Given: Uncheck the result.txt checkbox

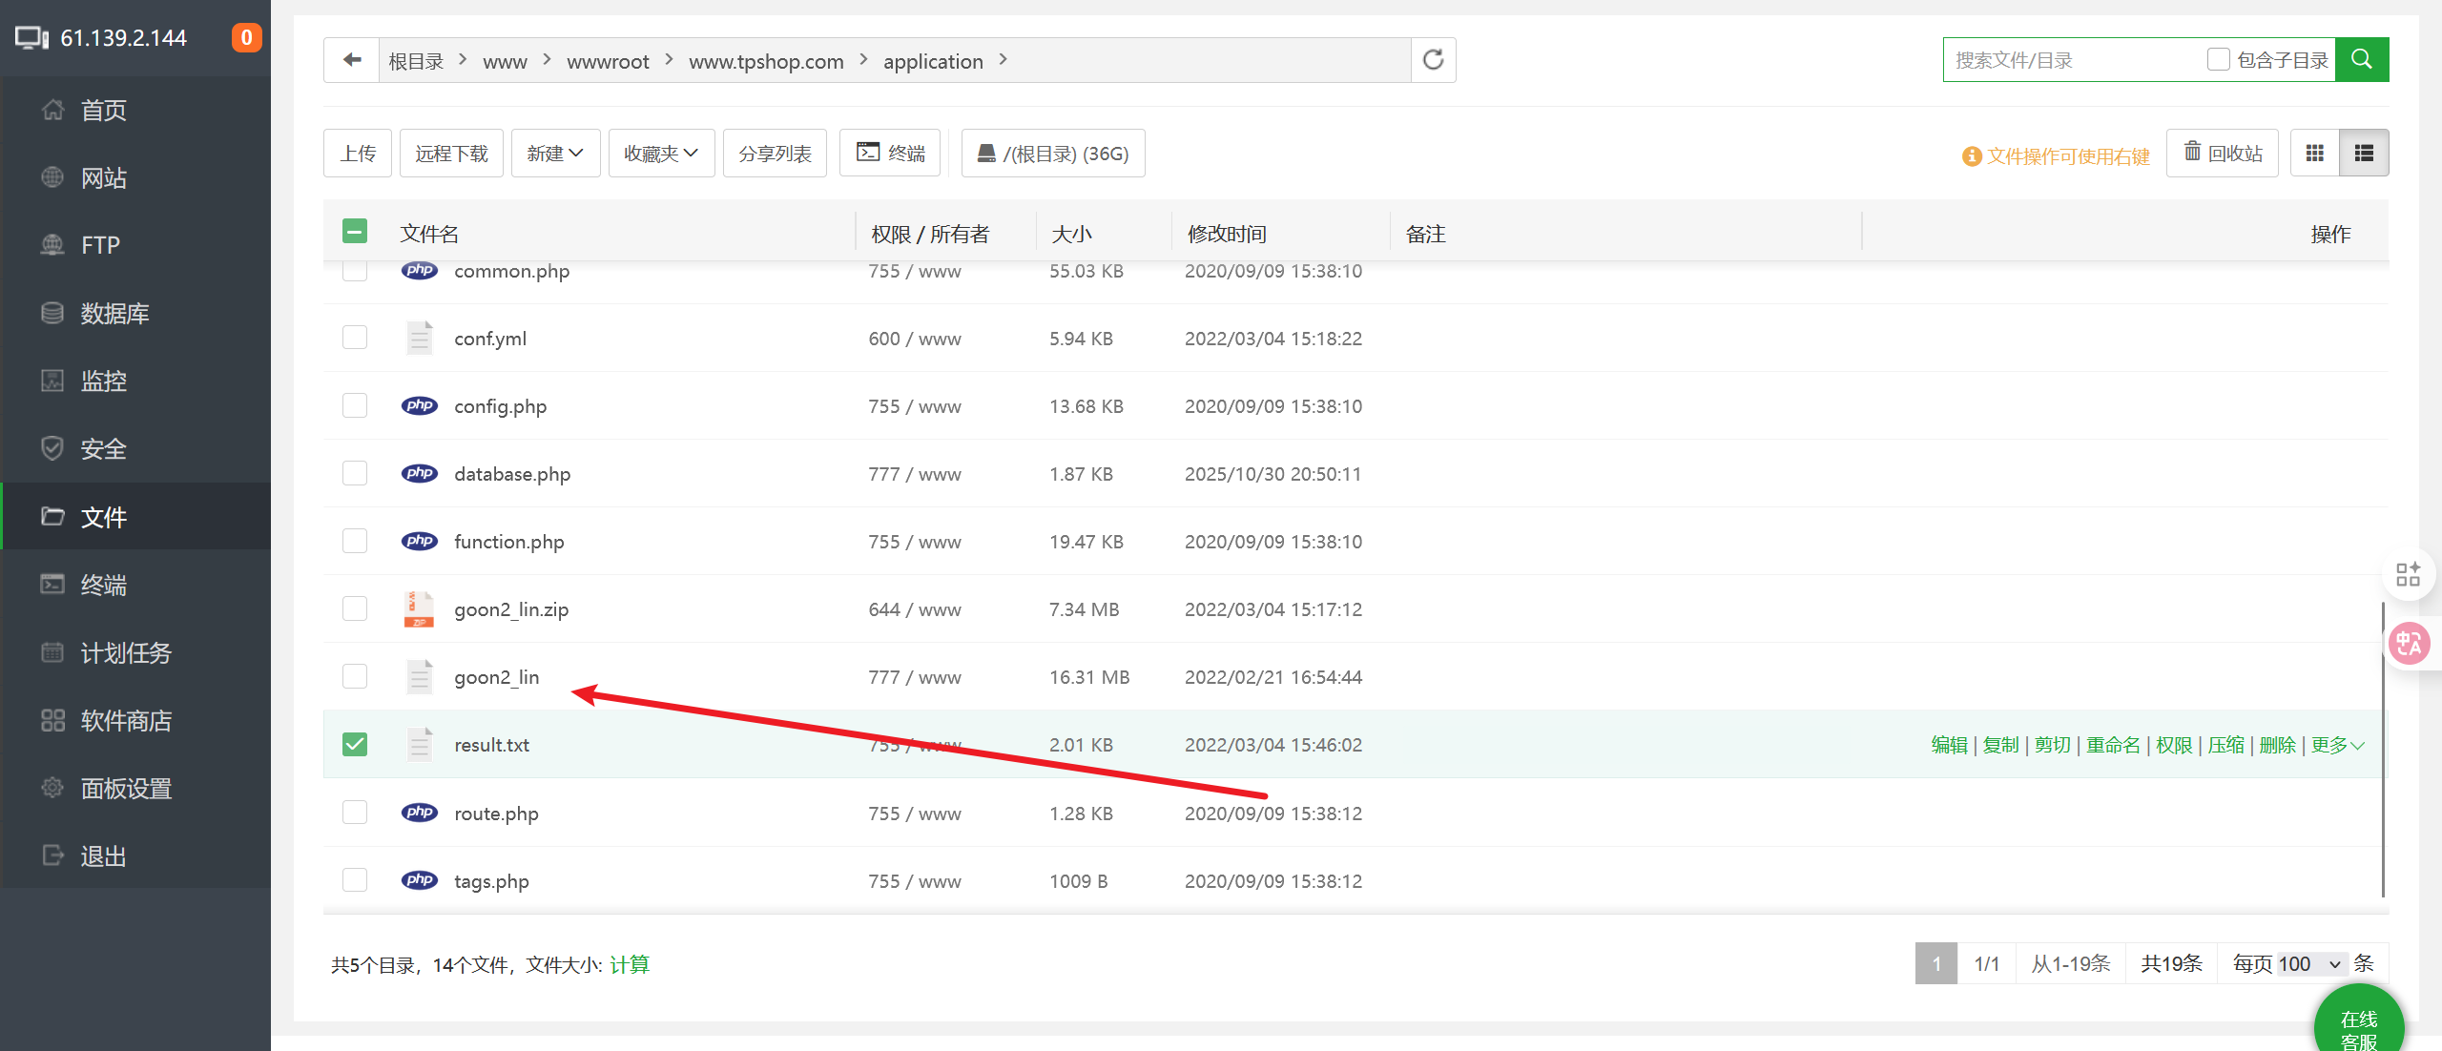Looking at the screenshot, I should point(355,745).
